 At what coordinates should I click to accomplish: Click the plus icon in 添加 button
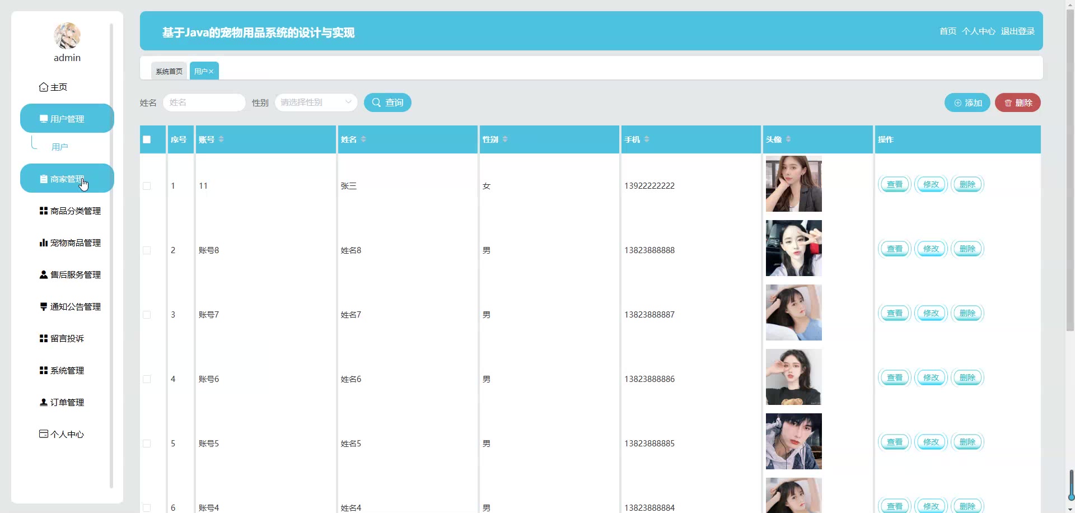pos(957,103)
